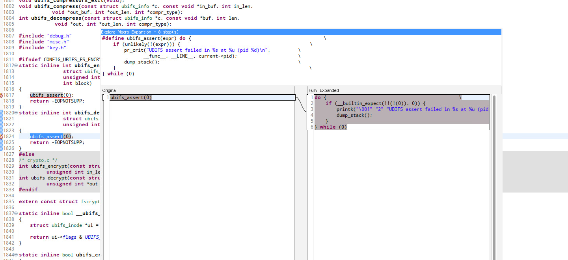
Task: Click 'return -EOPNOTSUPP;' on line 1825
Action: (57, 142)
